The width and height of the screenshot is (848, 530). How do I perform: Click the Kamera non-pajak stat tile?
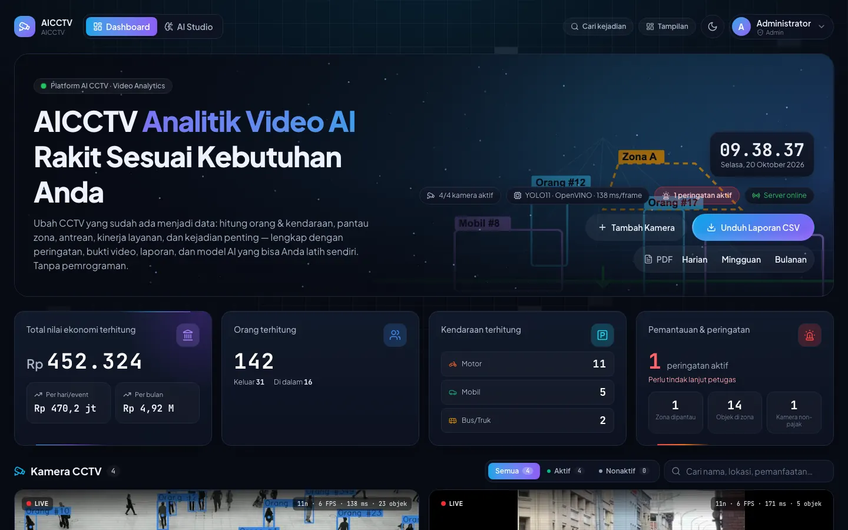pyautogui.click(x=794, y=412)
